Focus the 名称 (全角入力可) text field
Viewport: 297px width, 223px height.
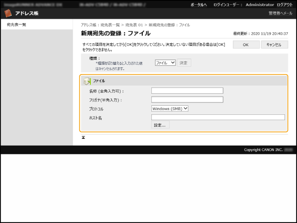click(x=187, y=90)
